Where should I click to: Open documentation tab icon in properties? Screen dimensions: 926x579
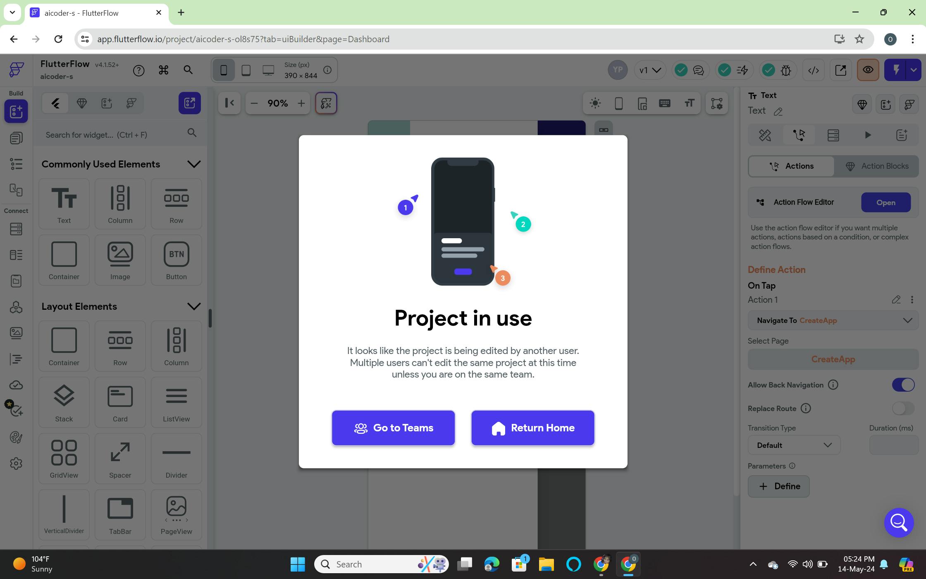pos(901,135)
